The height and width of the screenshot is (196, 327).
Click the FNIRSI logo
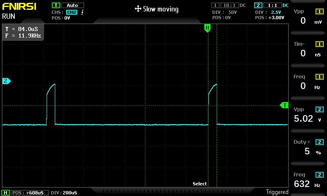(x=19, y=7)
